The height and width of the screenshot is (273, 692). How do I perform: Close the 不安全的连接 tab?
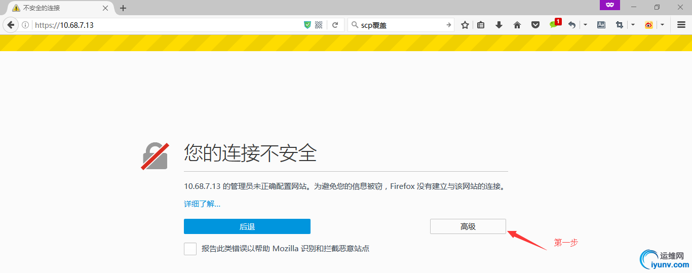pos(105,8)
